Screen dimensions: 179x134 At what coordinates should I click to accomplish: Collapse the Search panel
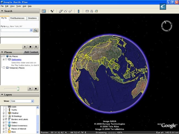point(2,11)
